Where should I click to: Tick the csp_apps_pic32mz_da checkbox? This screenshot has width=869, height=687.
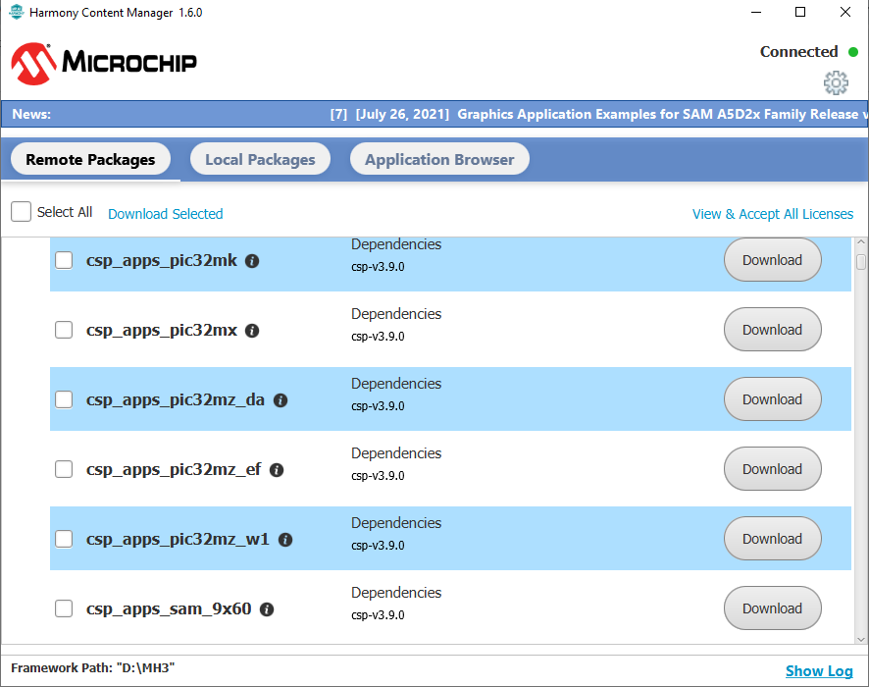[64, 399]
